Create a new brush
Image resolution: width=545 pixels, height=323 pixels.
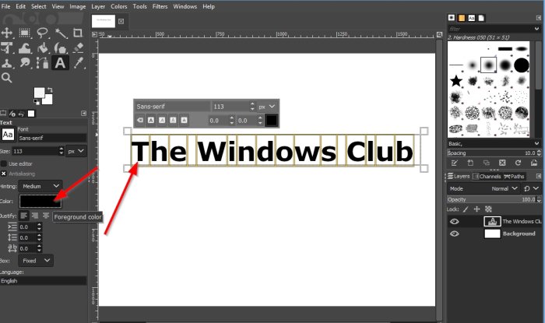pos(470,163)
